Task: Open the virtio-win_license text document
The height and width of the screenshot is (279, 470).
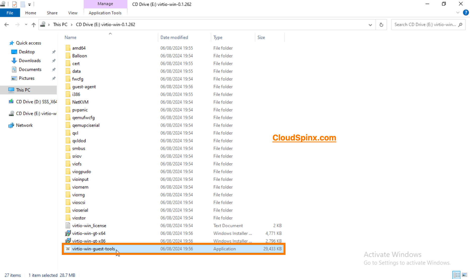Action: point(89,225)
